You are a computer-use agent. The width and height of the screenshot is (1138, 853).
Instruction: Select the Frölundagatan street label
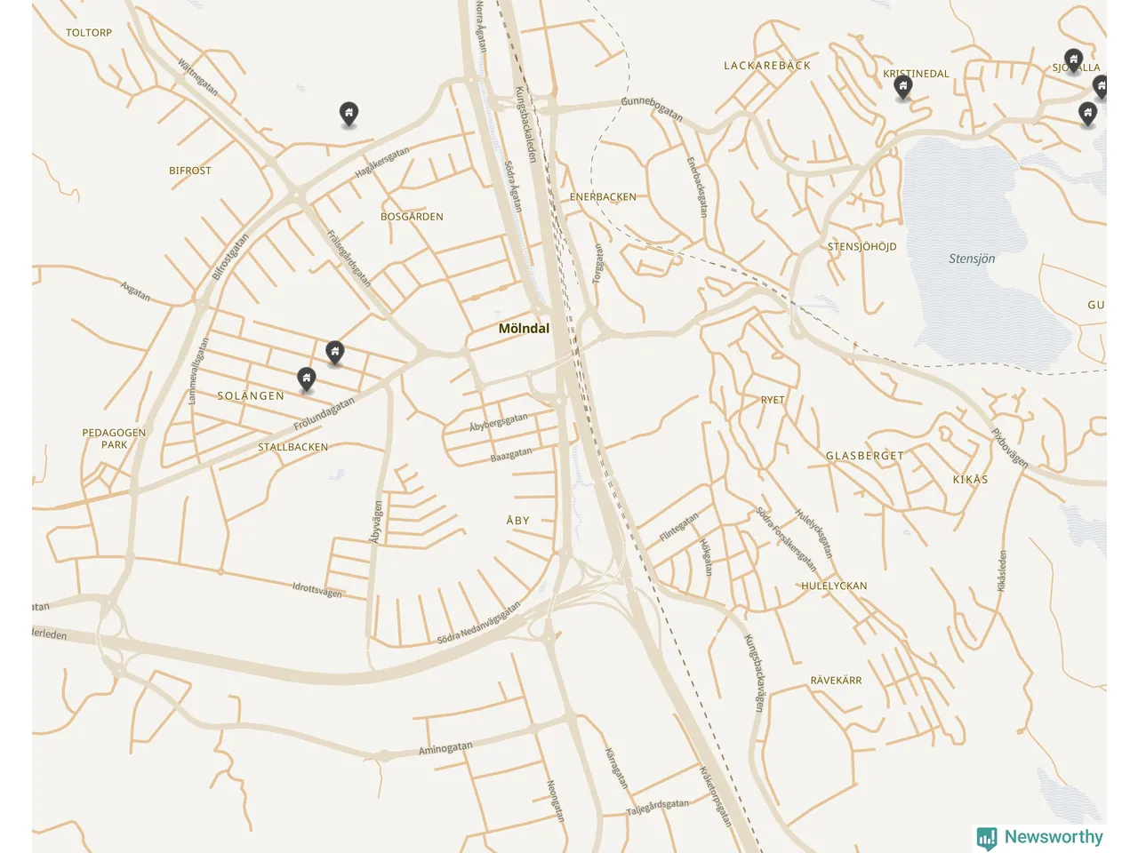325,414
